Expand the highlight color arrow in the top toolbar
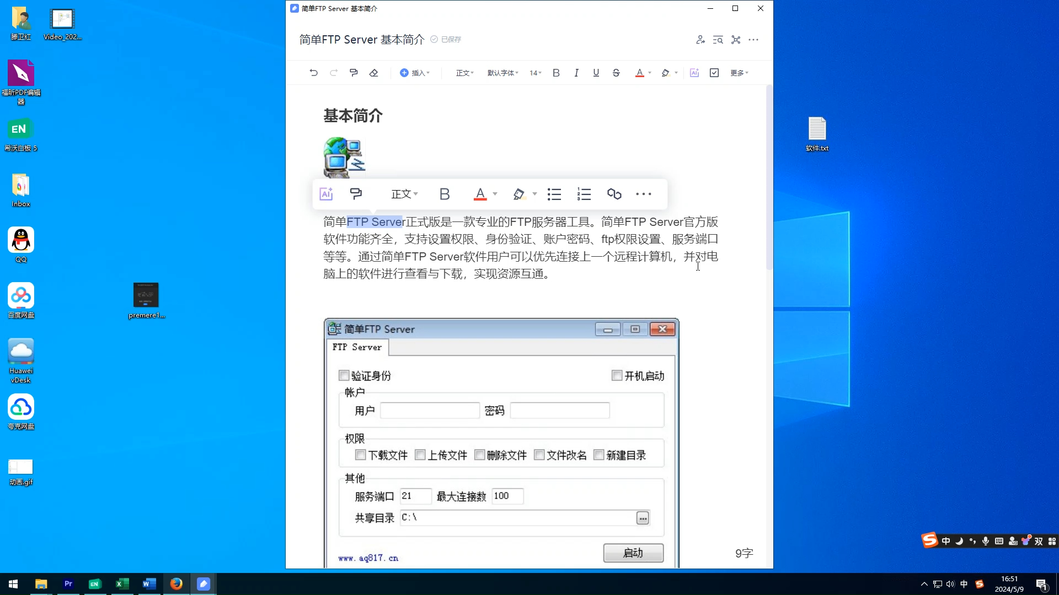1059x595 pixels. [x=676, y=73]
